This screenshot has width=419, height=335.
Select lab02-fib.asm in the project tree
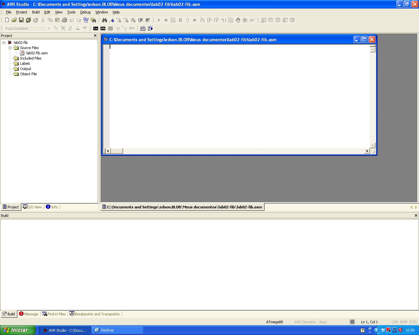tap(37, 53)
